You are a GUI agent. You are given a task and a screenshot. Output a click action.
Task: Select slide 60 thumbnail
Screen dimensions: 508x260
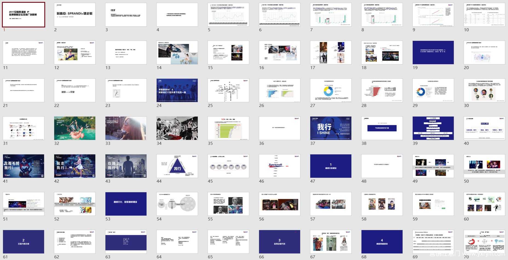pos(484,204)
